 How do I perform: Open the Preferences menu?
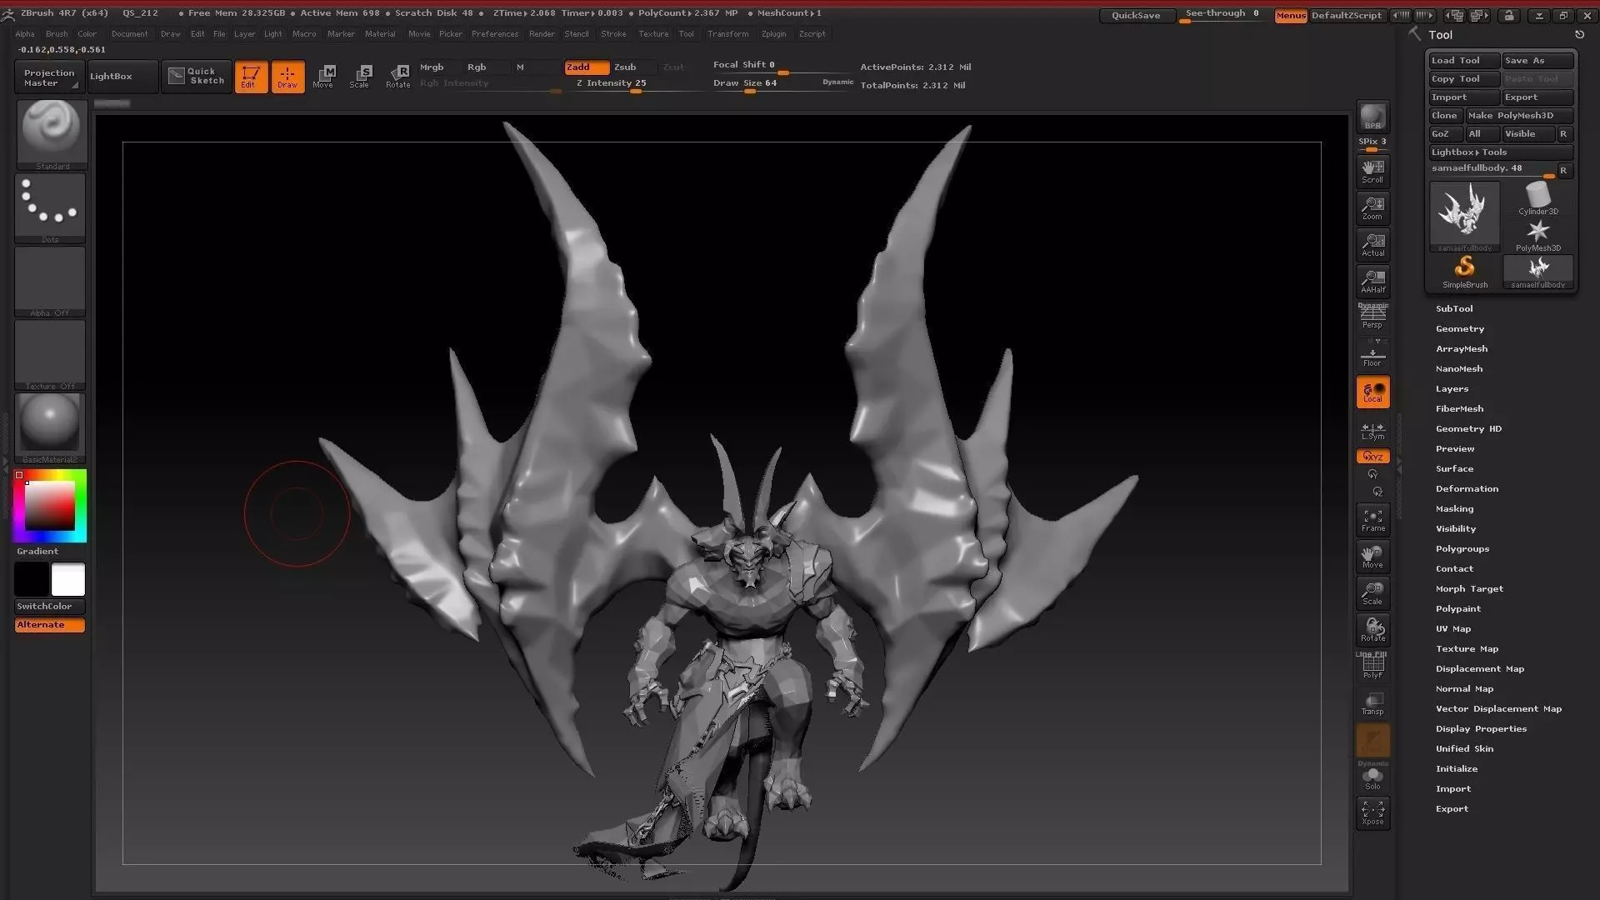point(494,34)
